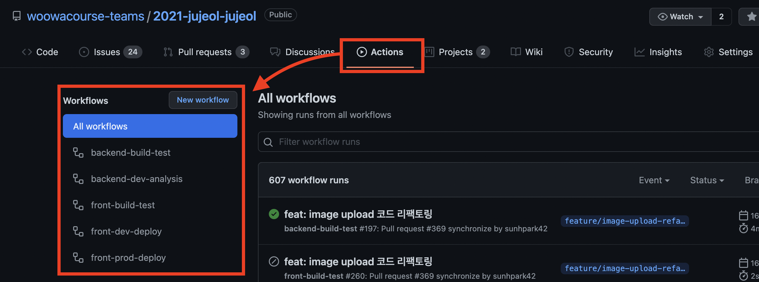Click the Filter workflow runs input field

tap(508, 142)
